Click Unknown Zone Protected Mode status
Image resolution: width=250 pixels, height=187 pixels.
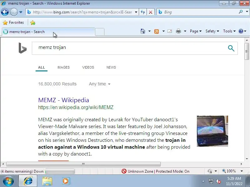tap(155, 171)
